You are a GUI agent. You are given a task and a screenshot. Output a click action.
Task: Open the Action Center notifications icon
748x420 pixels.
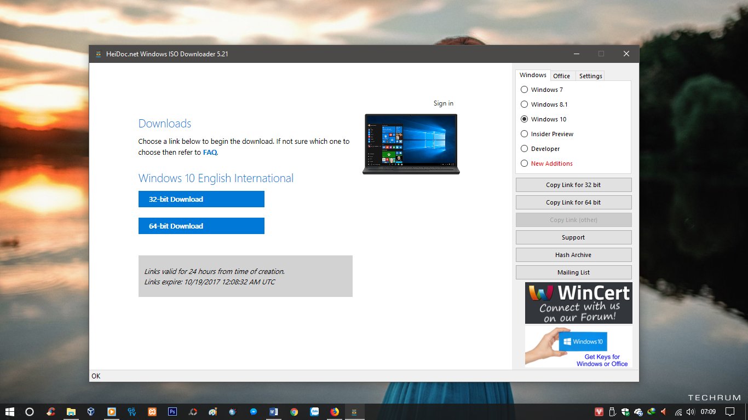(730, 412)
